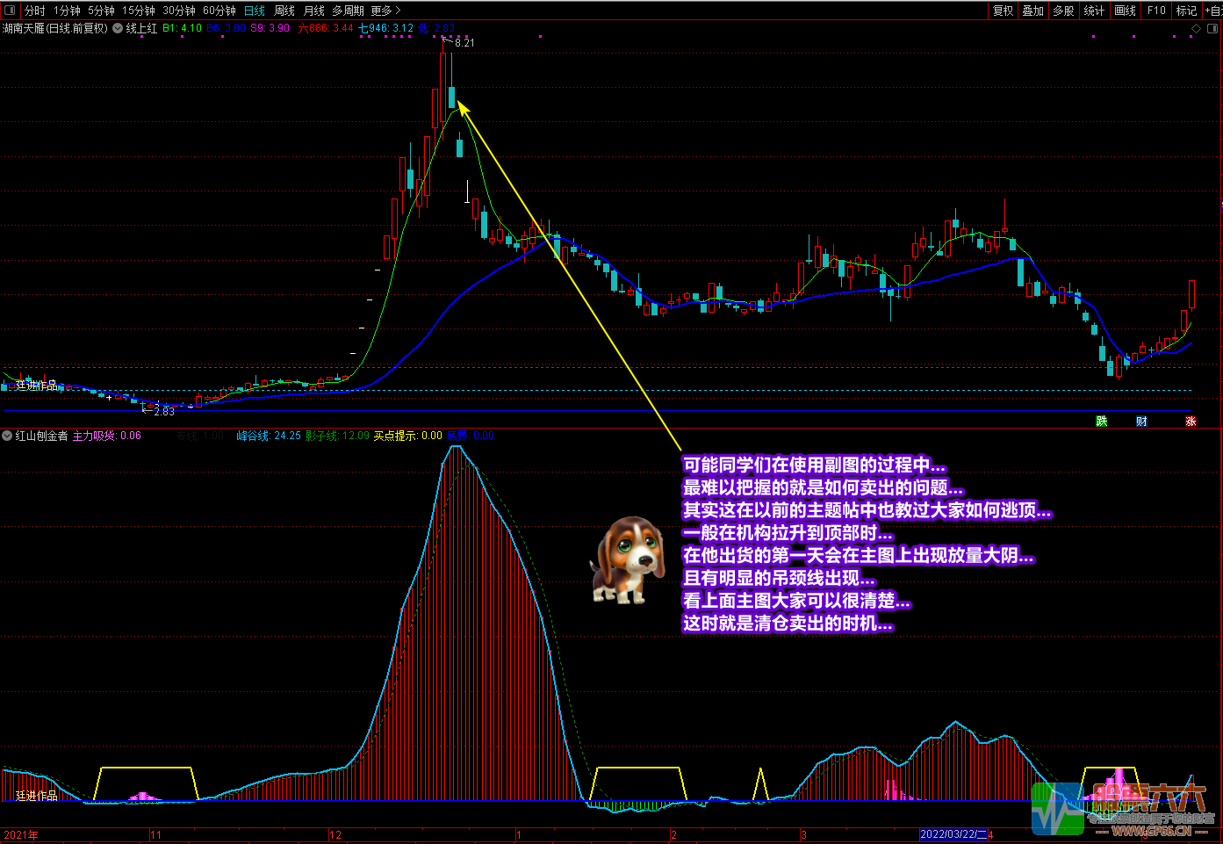Click the beagle puppy image
The image size is (1223, 844).
click(x=626, y=559)
